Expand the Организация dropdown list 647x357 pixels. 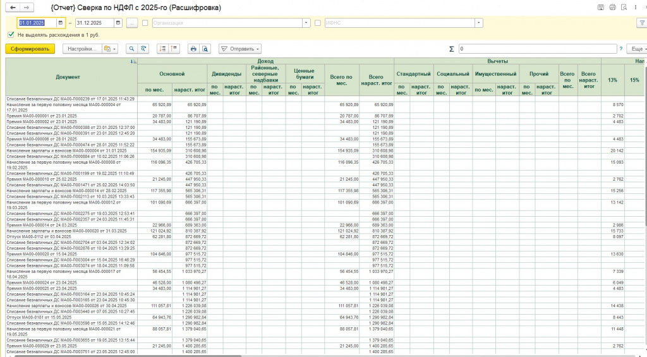click(307, 23)
